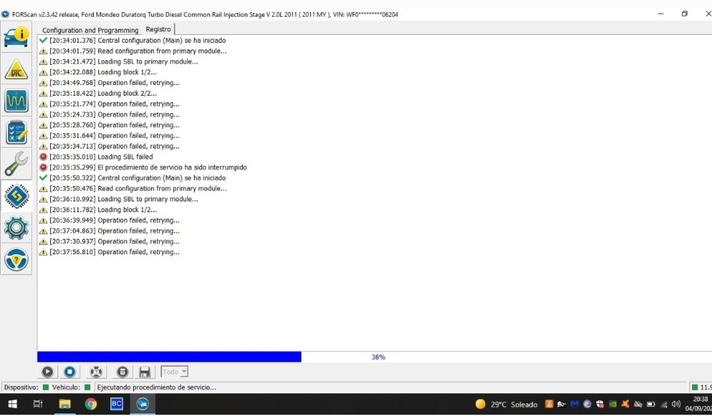This screenshot has width=712, height=416.
Task: Clear the log with trash icon
Action: tap(122, 372)
